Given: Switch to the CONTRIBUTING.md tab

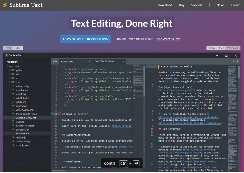Looking at the screenshot, I should (109, 61).
